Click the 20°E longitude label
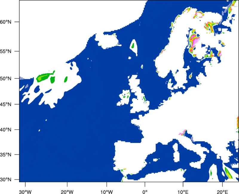Screen dimensions: 239x194 (x=222, y=192)
